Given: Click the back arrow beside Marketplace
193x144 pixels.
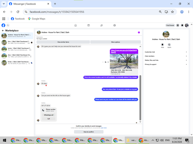Looking at the screenshot, I should pos(3,30).
